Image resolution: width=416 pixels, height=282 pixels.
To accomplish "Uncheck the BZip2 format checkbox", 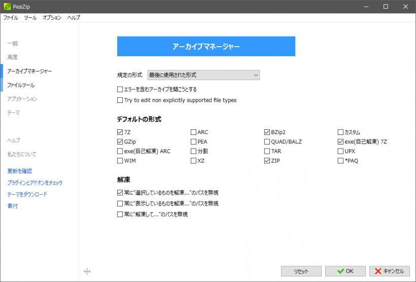I will tap(267, 132).
